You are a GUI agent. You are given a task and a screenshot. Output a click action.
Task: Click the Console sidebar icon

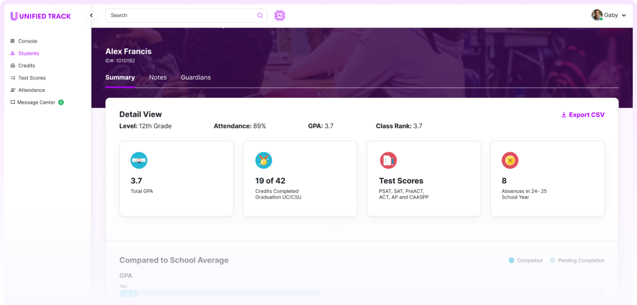click(13, 41)
